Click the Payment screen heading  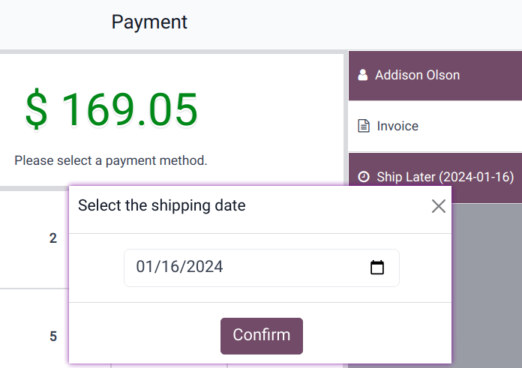pos(149,22)
